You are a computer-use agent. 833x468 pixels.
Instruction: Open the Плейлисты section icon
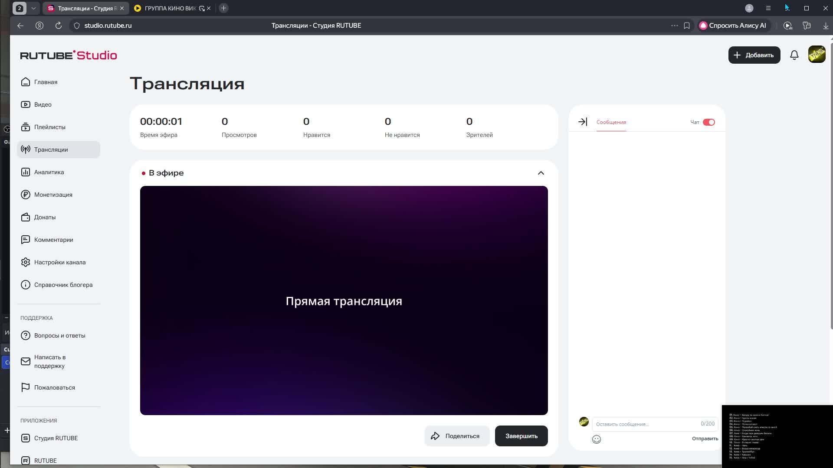[x=26, y=127]
